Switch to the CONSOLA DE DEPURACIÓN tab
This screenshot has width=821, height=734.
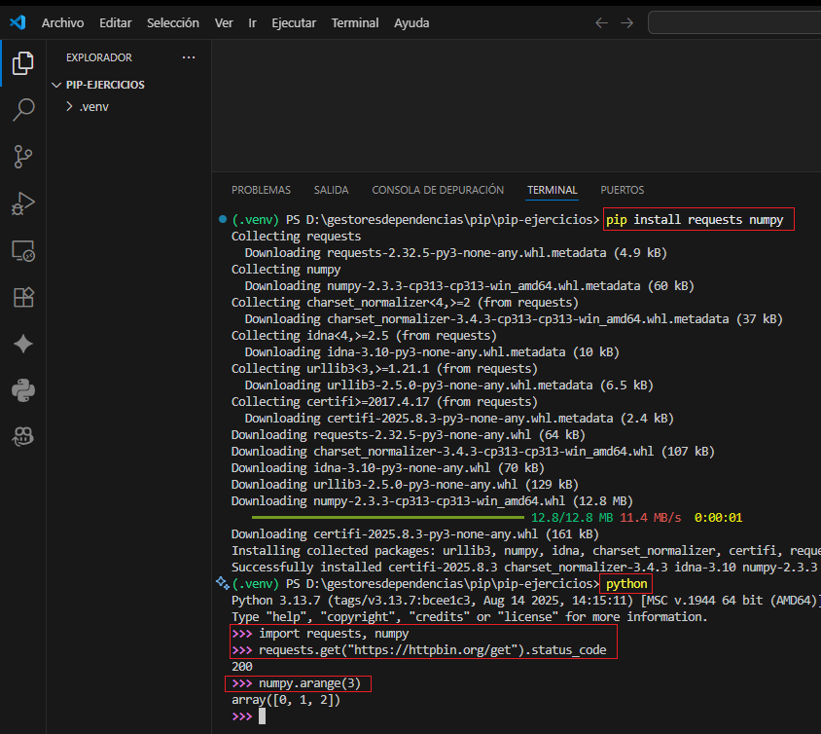coord(438,190)
